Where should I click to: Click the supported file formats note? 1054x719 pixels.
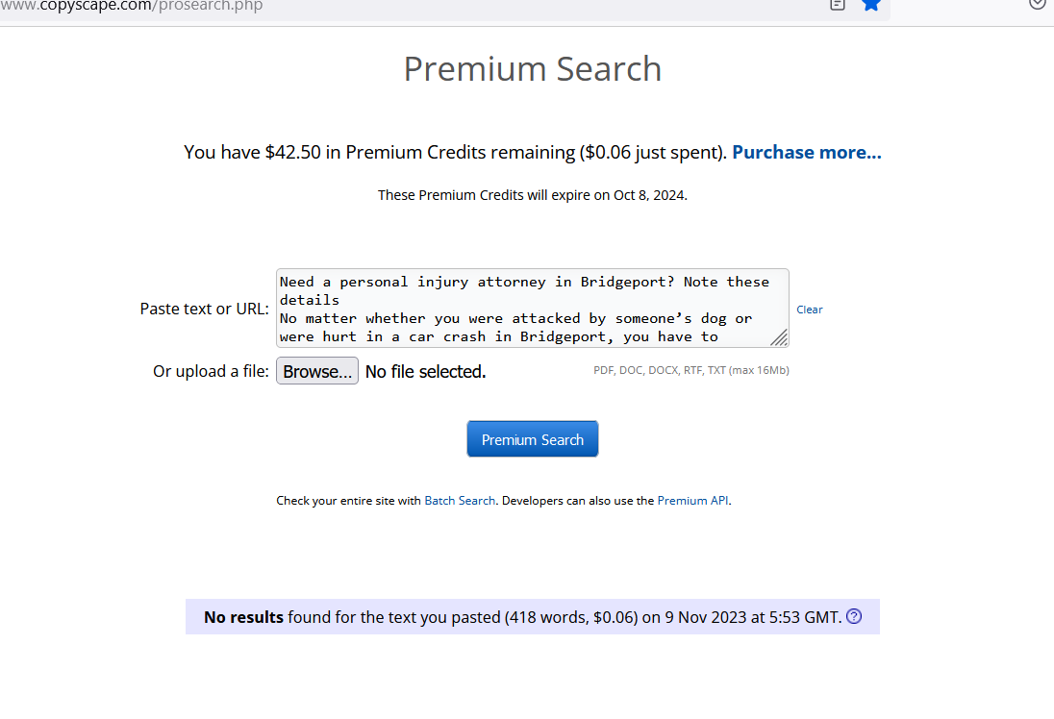(x=690, y=370)
